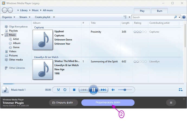Collapse the Music tree node
Image resolution: width=187 pixels, height=121 pixels.
(x=2, y=35)
